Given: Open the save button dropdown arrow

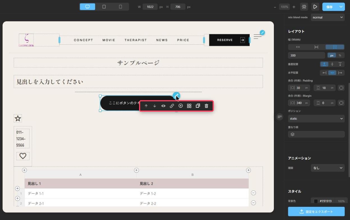Looking at the screenshot, I should [x=341, y=7].
